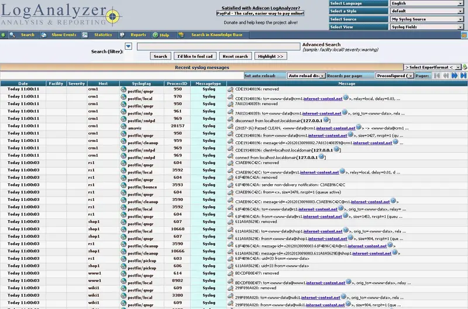
Task: Click the Show Events menu icon
Action: point(44,35)
